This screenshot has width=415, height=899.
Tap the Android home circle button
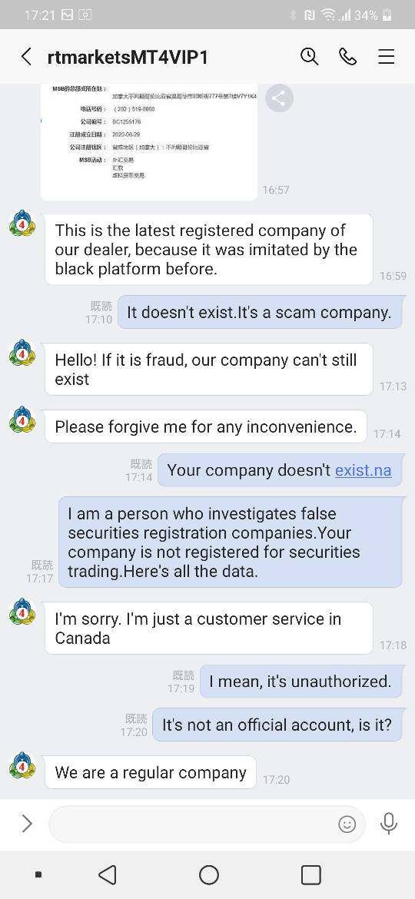coord(208,875)
